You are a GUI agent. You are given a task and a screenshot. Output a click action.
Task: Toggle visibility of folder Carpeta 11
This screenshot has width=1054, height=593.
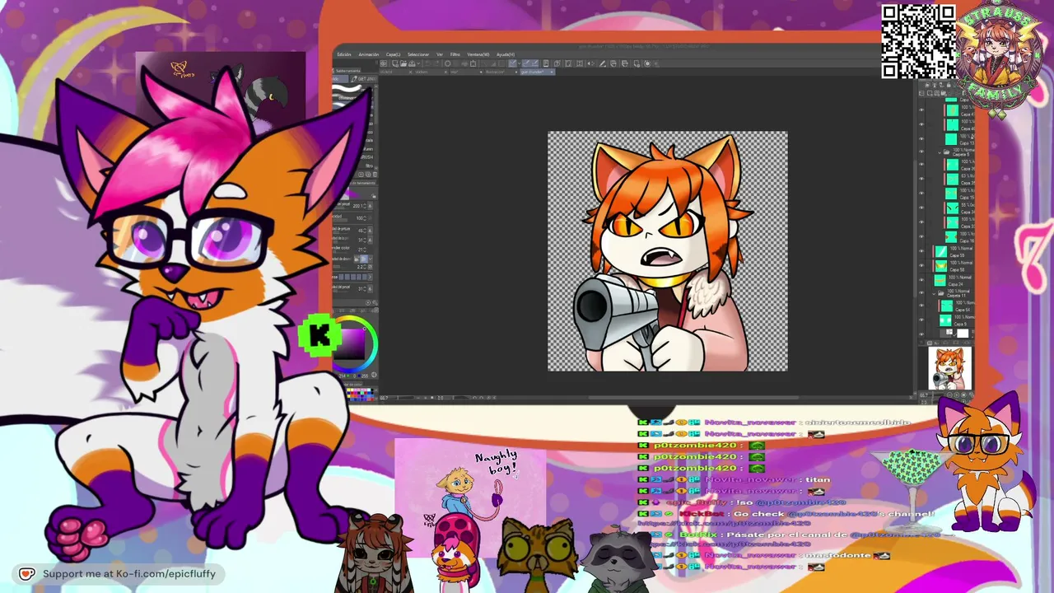coord(921,292)
